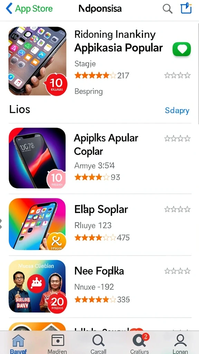Tap the empty rating stars for Nee Foplka
199x354 pixels.
(x=177, y=271)
